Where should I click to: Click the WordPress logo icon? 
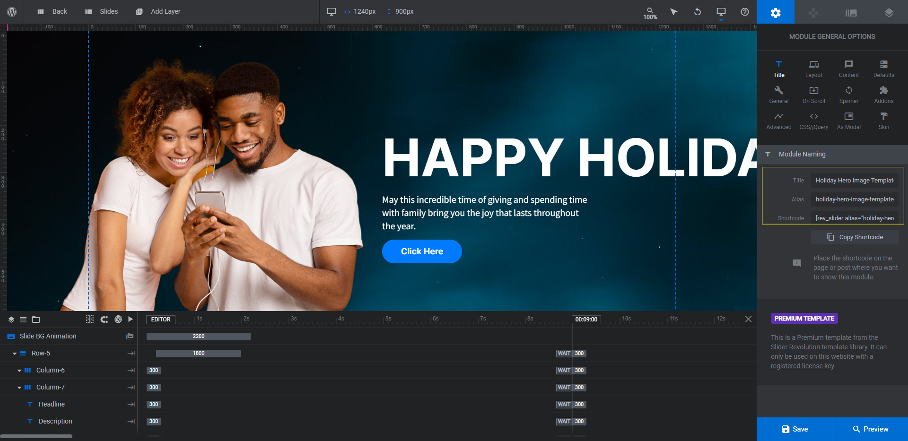(12, 12)
